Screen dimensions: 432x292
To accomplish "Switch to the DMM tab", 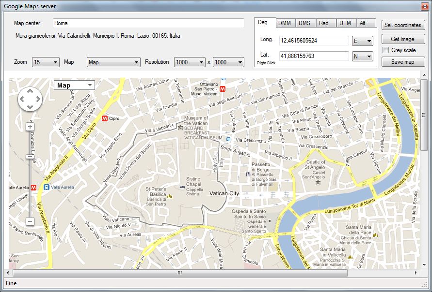I will click(286, 23).
